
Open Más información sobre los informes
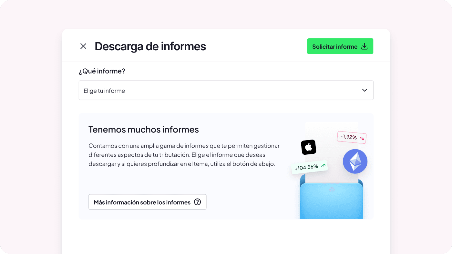148,202
